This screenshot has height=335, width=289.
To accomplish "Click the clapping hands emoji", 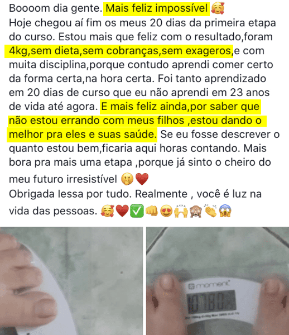I will click(210, 211).
